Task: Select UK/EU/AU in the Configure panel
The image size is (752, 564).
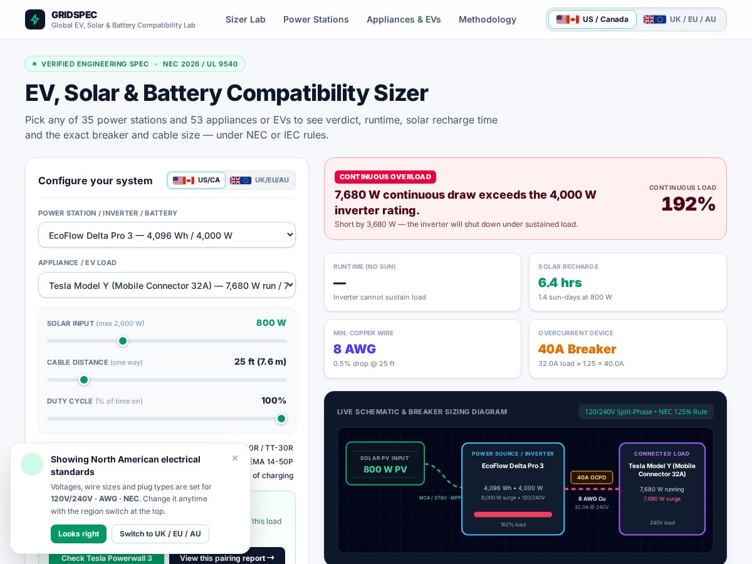Action: [259, 180]
